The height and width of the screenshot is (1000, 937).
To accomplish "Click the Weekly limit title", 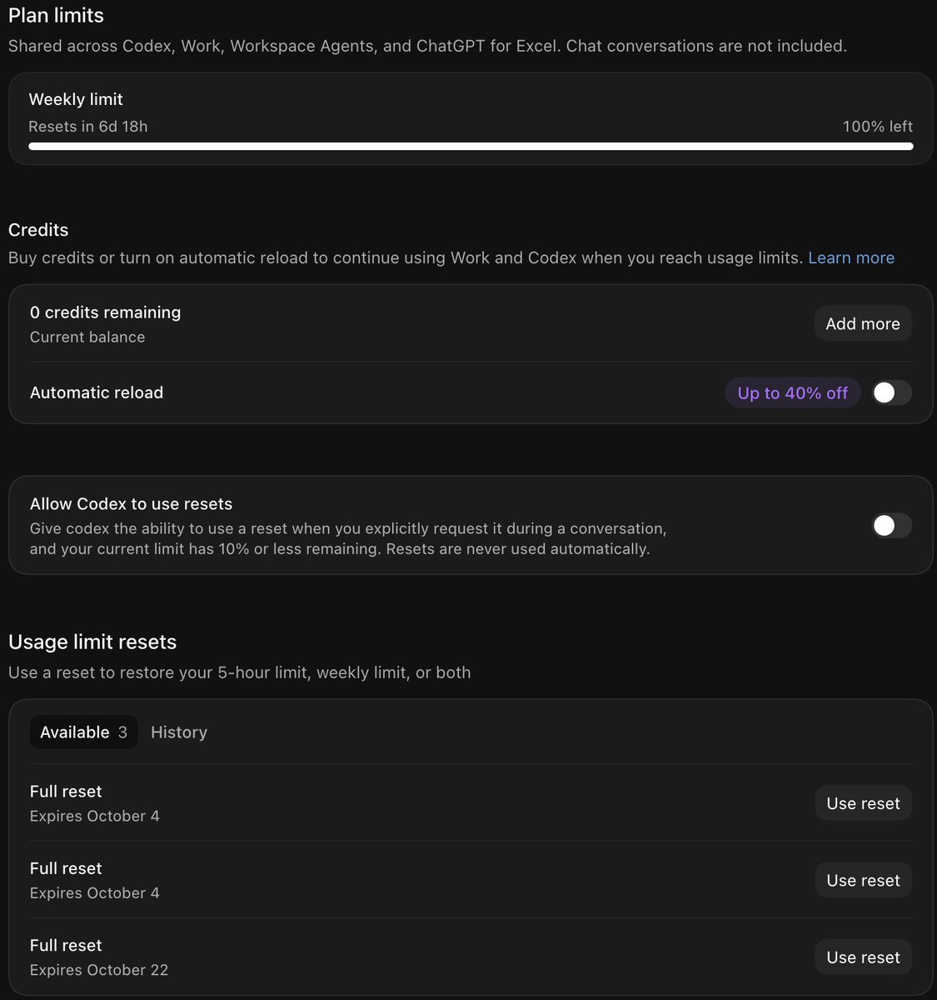I will tap(76, 99).
